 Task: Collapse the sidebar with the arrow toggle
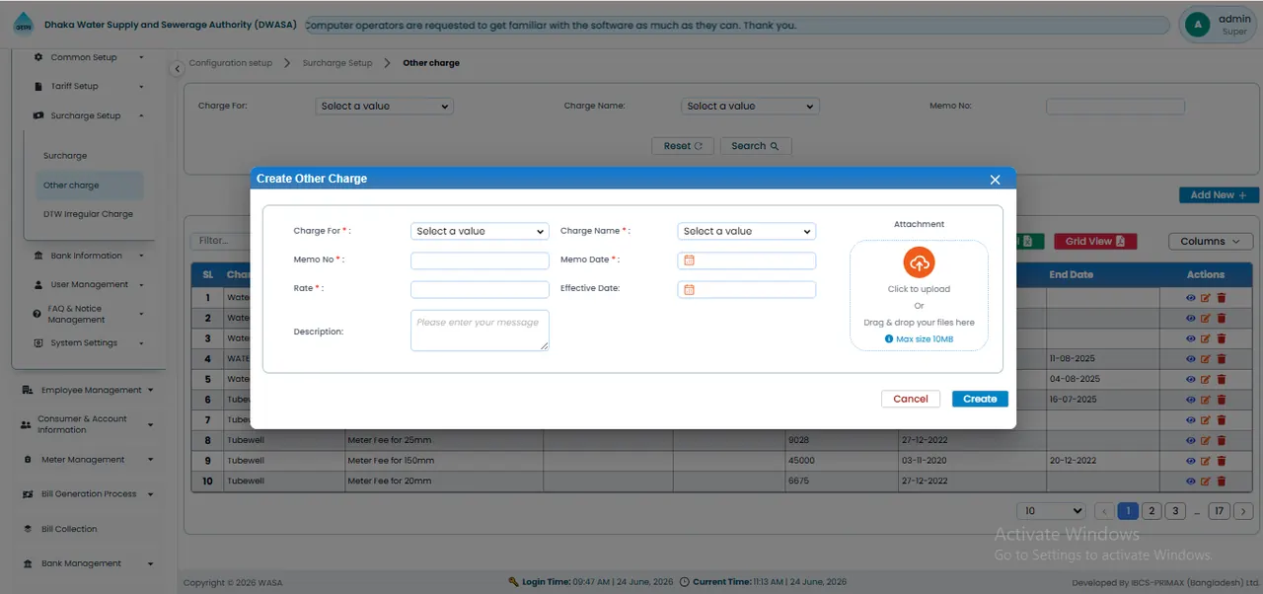pos(177,68)
